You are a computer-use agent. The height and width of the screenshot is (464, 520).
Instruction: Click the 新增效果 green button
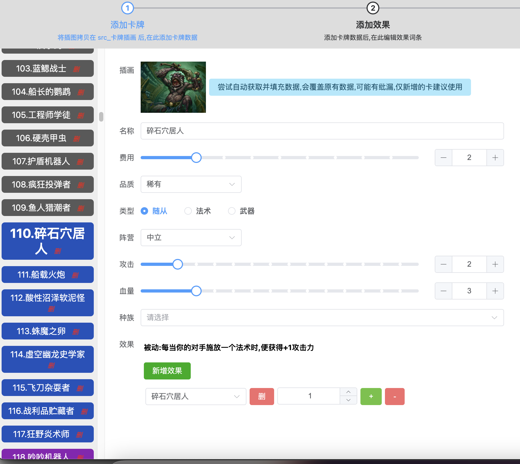(x=167, y=371)
